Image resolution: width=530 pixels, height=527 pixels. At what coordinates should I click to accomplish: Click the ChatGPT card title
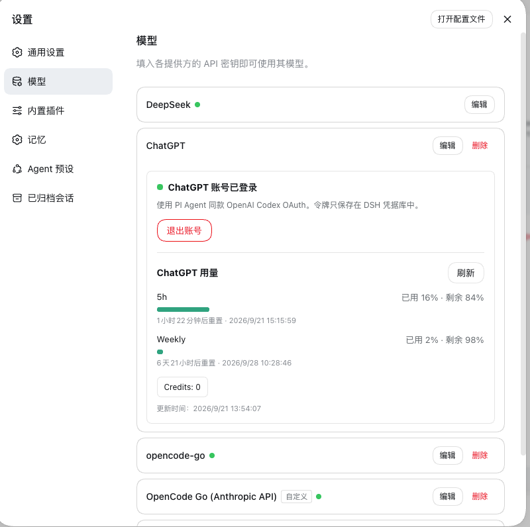[x=166, y=146]
